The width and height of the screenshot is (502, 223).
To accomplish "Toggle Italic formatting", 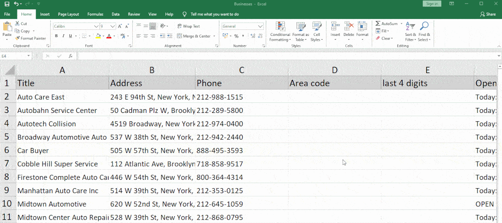I will pos(63,36).
